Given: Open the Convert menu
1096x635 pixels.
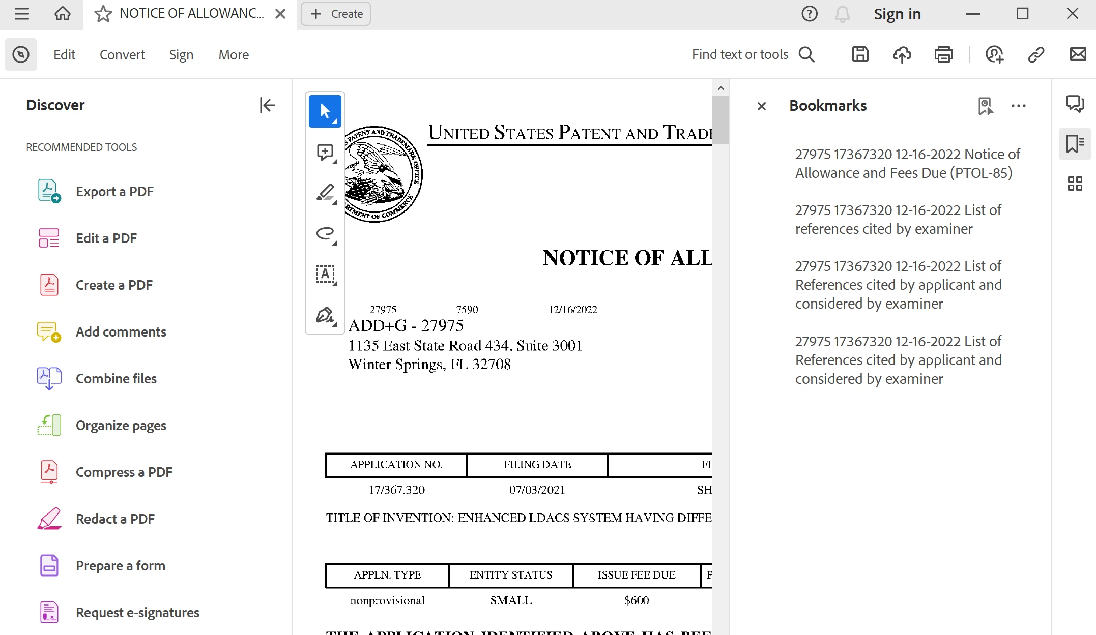Looking at the screenshot, I should [x=122, y=54].
